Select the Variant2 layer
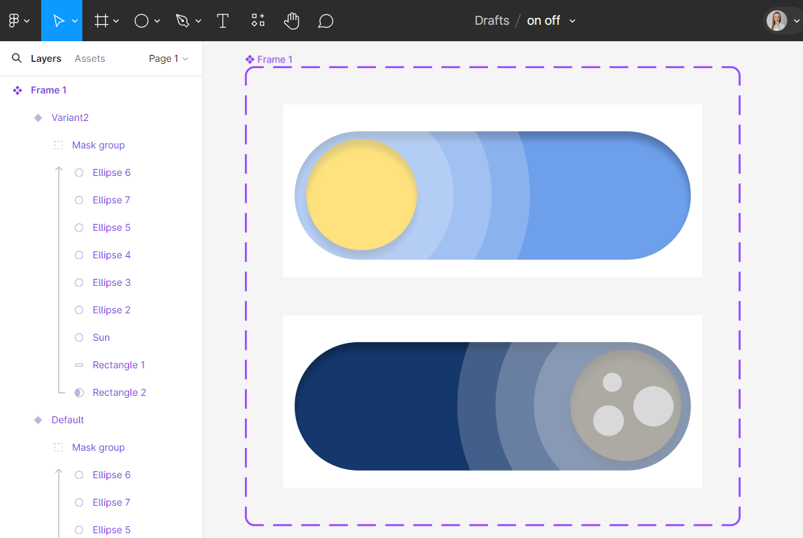Viewport: 803px width, 538px height. [x=70, y=117]
